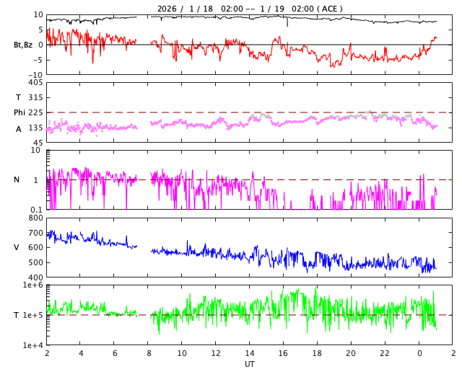Click the black Bt curve in the top panel
The height and width of the screenshot is (369, 462).
(x=217, y=17)
